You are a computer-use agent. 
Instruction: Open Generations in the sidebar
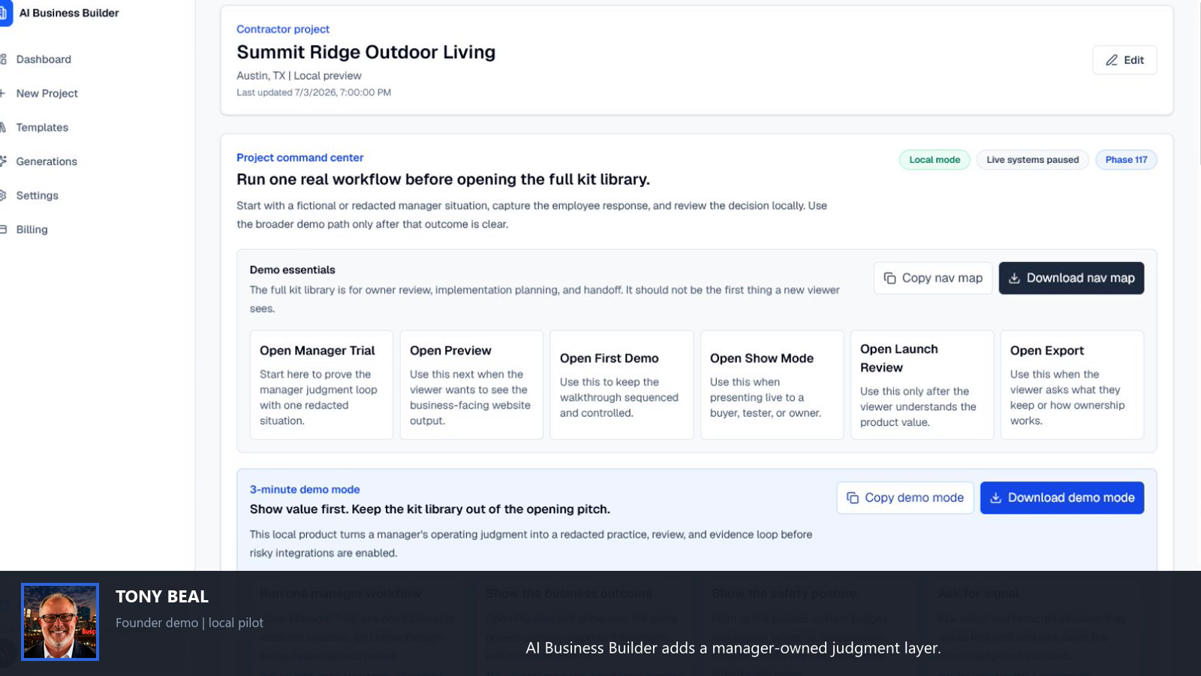click(x=47, y=161)
